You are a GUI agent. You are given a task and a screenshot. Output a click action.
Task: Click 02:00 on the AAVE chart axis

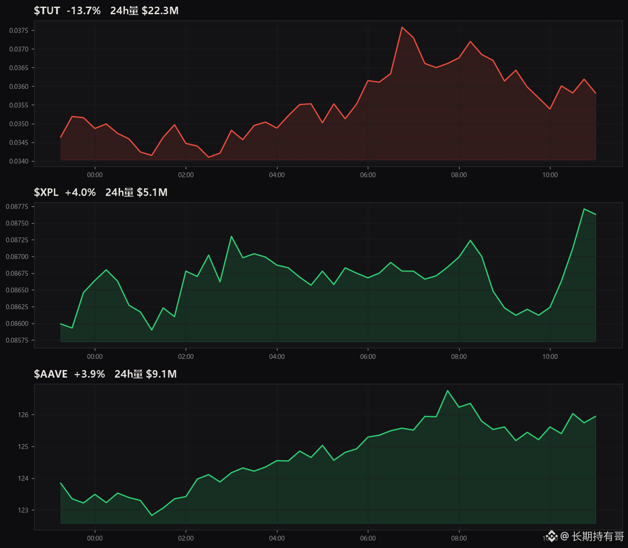[x=186, y=538]
